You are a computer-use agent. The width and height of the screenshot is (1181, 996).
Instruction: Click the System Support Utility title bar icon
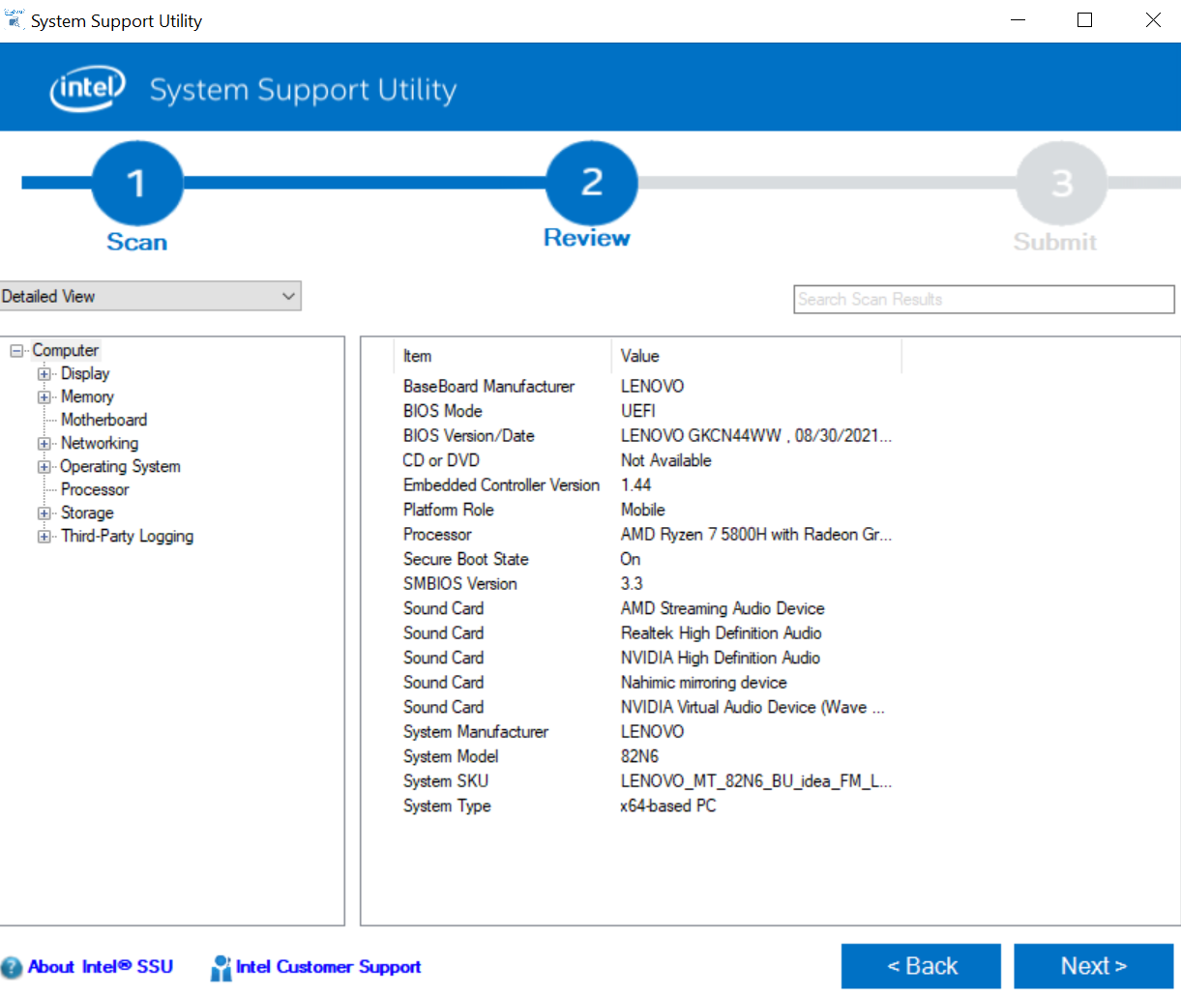click(14, 18)
